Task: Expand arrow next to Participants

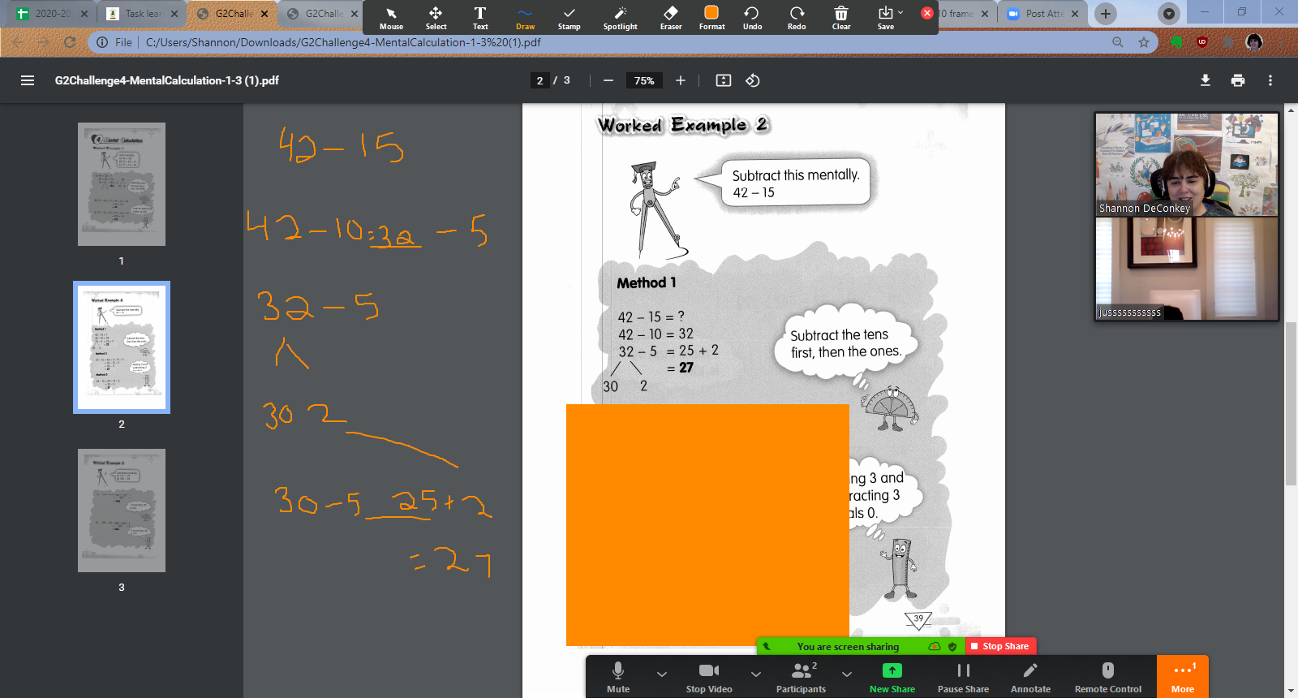Action: click(847, 674)
